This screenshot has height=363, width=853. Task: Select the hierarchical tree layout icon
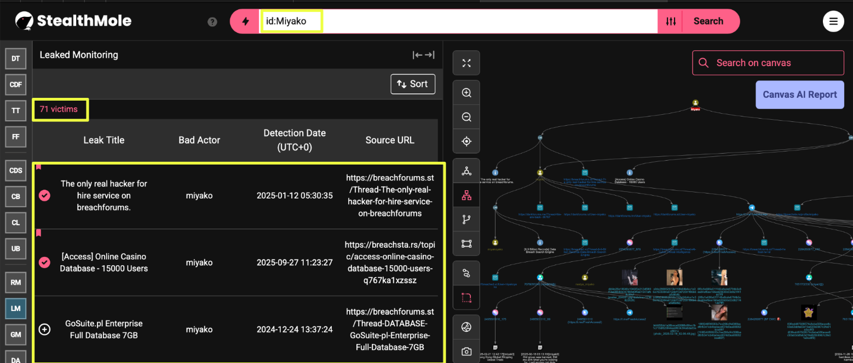[x=466, y=195]
